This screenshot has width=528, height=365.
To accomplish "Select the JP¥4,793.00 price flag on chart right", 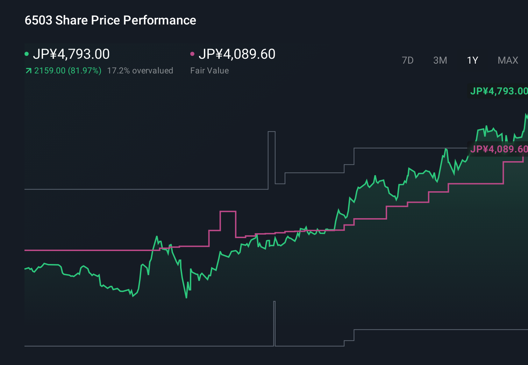I will [499, 91].
